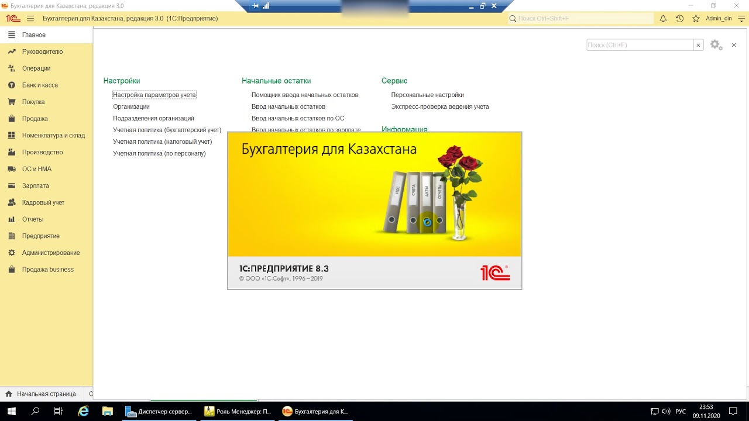
Task: Click the global search field Ctrl+Shift+F
Action: (580, 19)
